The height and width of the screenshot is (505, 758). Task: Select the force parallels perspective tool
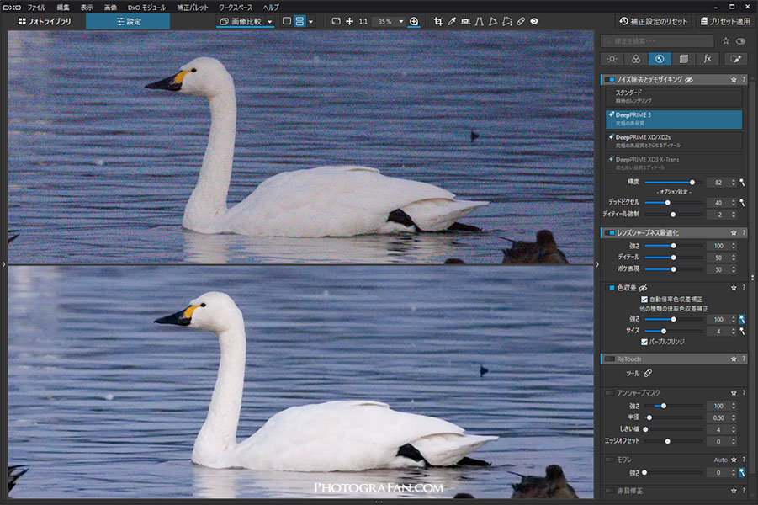[479, 21]
